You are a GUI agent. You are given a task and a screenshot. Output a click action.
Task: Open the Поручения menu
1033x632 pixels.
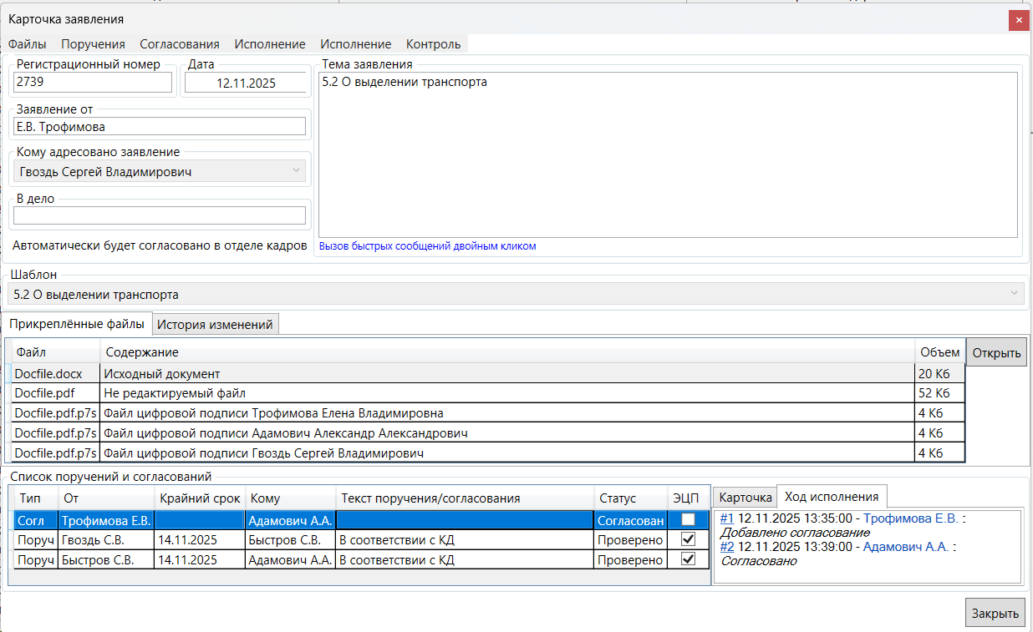tap(93, 44)
